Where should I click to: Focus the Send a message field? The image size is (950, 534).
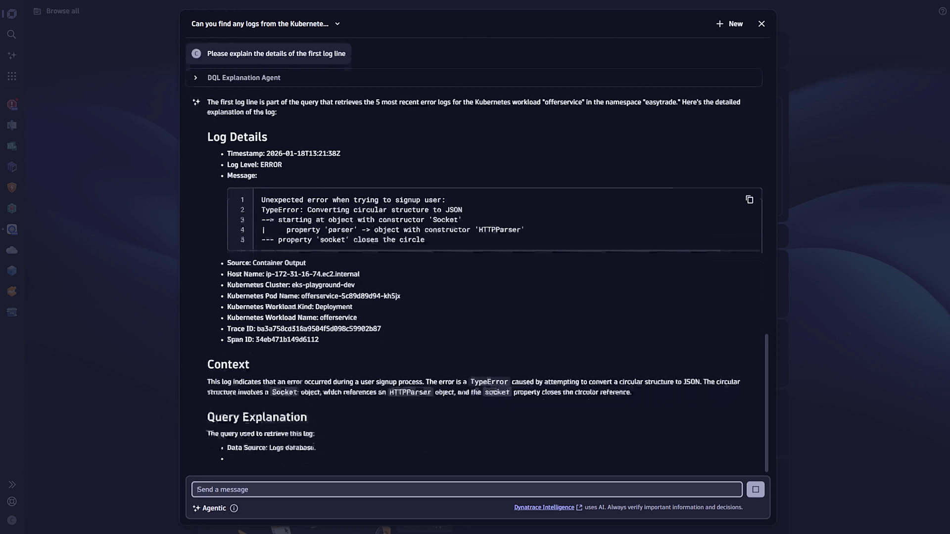pos(466,489)
